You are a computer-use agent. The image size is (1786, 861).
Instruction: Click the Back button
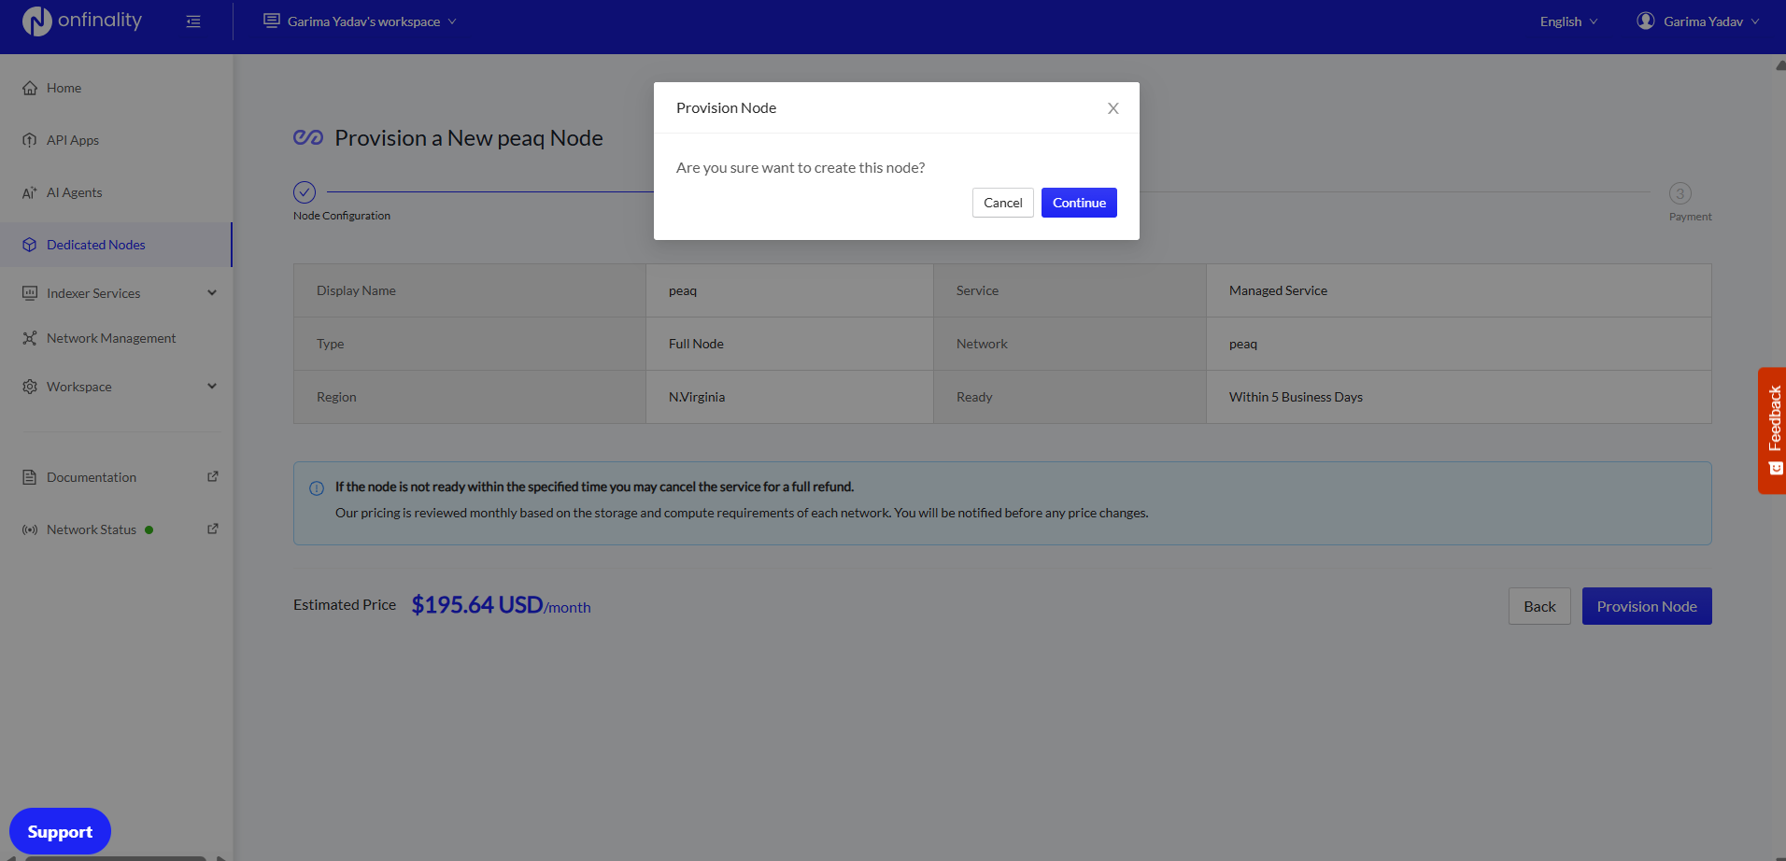click(x=1539, y=606)
